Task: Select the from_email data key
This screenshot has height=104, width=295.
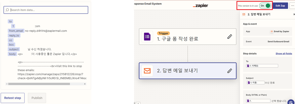Action: click(16, 31)
